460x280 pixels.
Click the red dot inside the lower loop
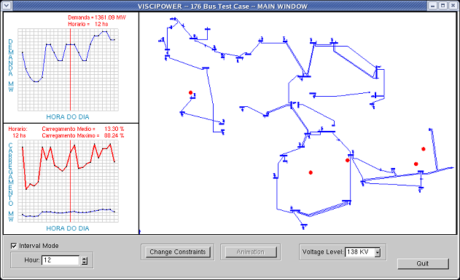pos(311,172)
